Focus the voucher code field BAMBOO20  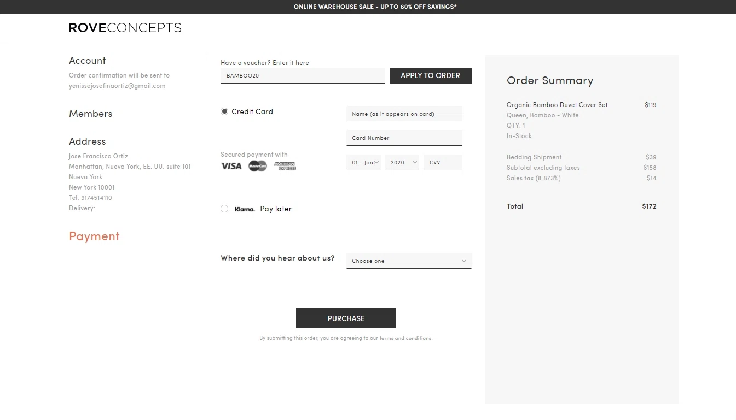303,75
